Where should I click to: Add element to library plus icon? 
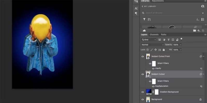click(199, 30)
